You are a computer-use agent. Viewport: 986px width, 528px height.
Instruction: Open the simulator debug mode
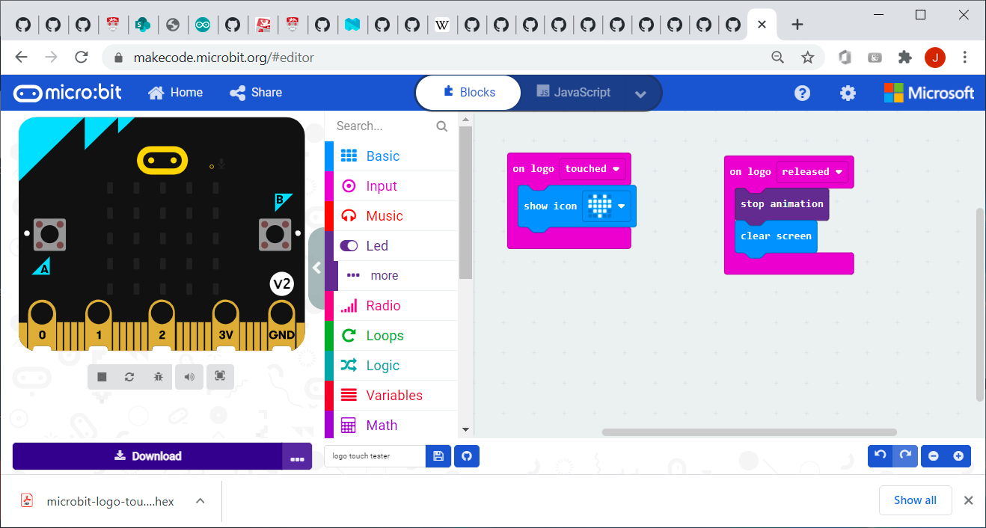tap(158, 377)
